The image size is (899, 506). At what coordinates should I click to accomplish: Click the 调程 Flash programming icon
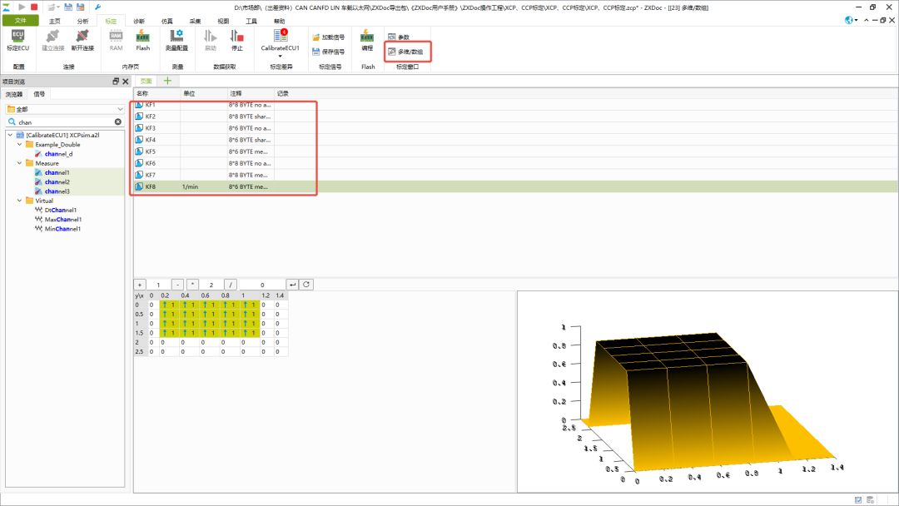click(367, 38)
